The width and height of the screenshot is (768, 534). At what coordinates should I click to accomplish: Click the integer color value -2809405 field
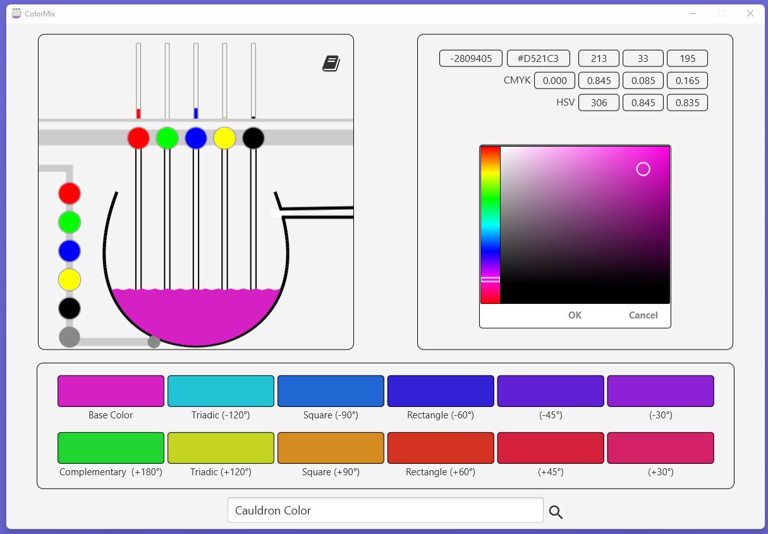tap(471, 58)
